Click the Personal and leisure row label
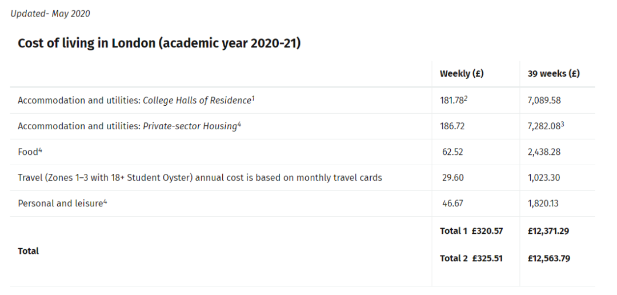617x295 pixels. coord(61,204)
